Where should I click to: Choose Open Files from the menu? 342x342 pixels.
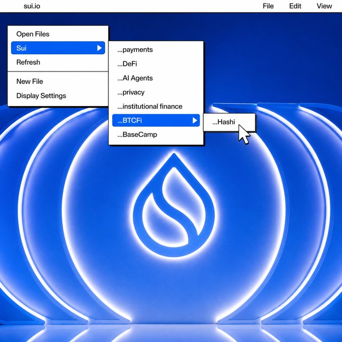(x=33, y=34)
